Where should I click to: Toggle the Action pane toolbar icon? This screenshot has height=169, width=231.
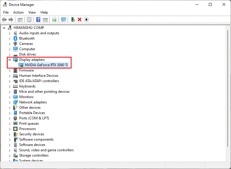45,19
